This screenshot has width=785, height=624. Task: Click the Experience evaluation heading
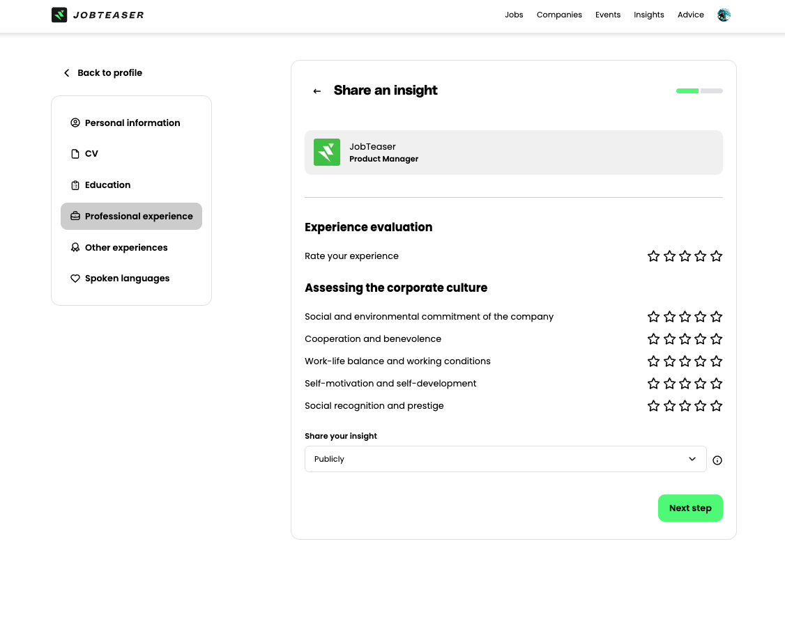[369, 227]
